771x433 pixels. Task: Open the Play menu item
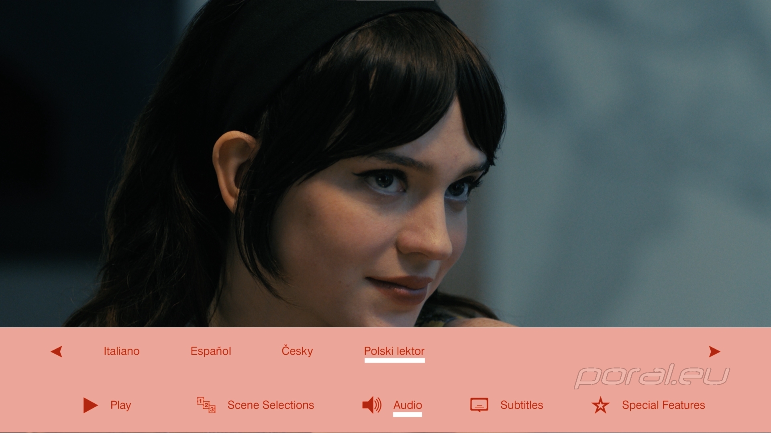(121, 405)
